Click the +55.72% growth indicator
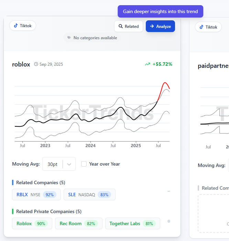The width and height of the screenshot is (229, 241). coord(162,64)
